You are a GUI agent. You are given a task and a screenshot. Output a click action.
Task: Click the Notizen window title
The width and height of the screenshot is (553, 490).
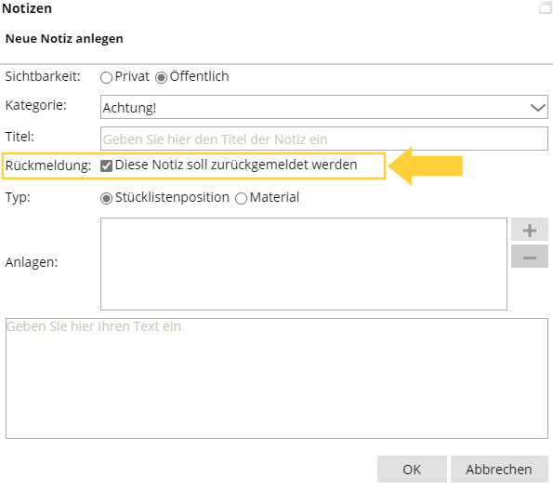[27, 8]
